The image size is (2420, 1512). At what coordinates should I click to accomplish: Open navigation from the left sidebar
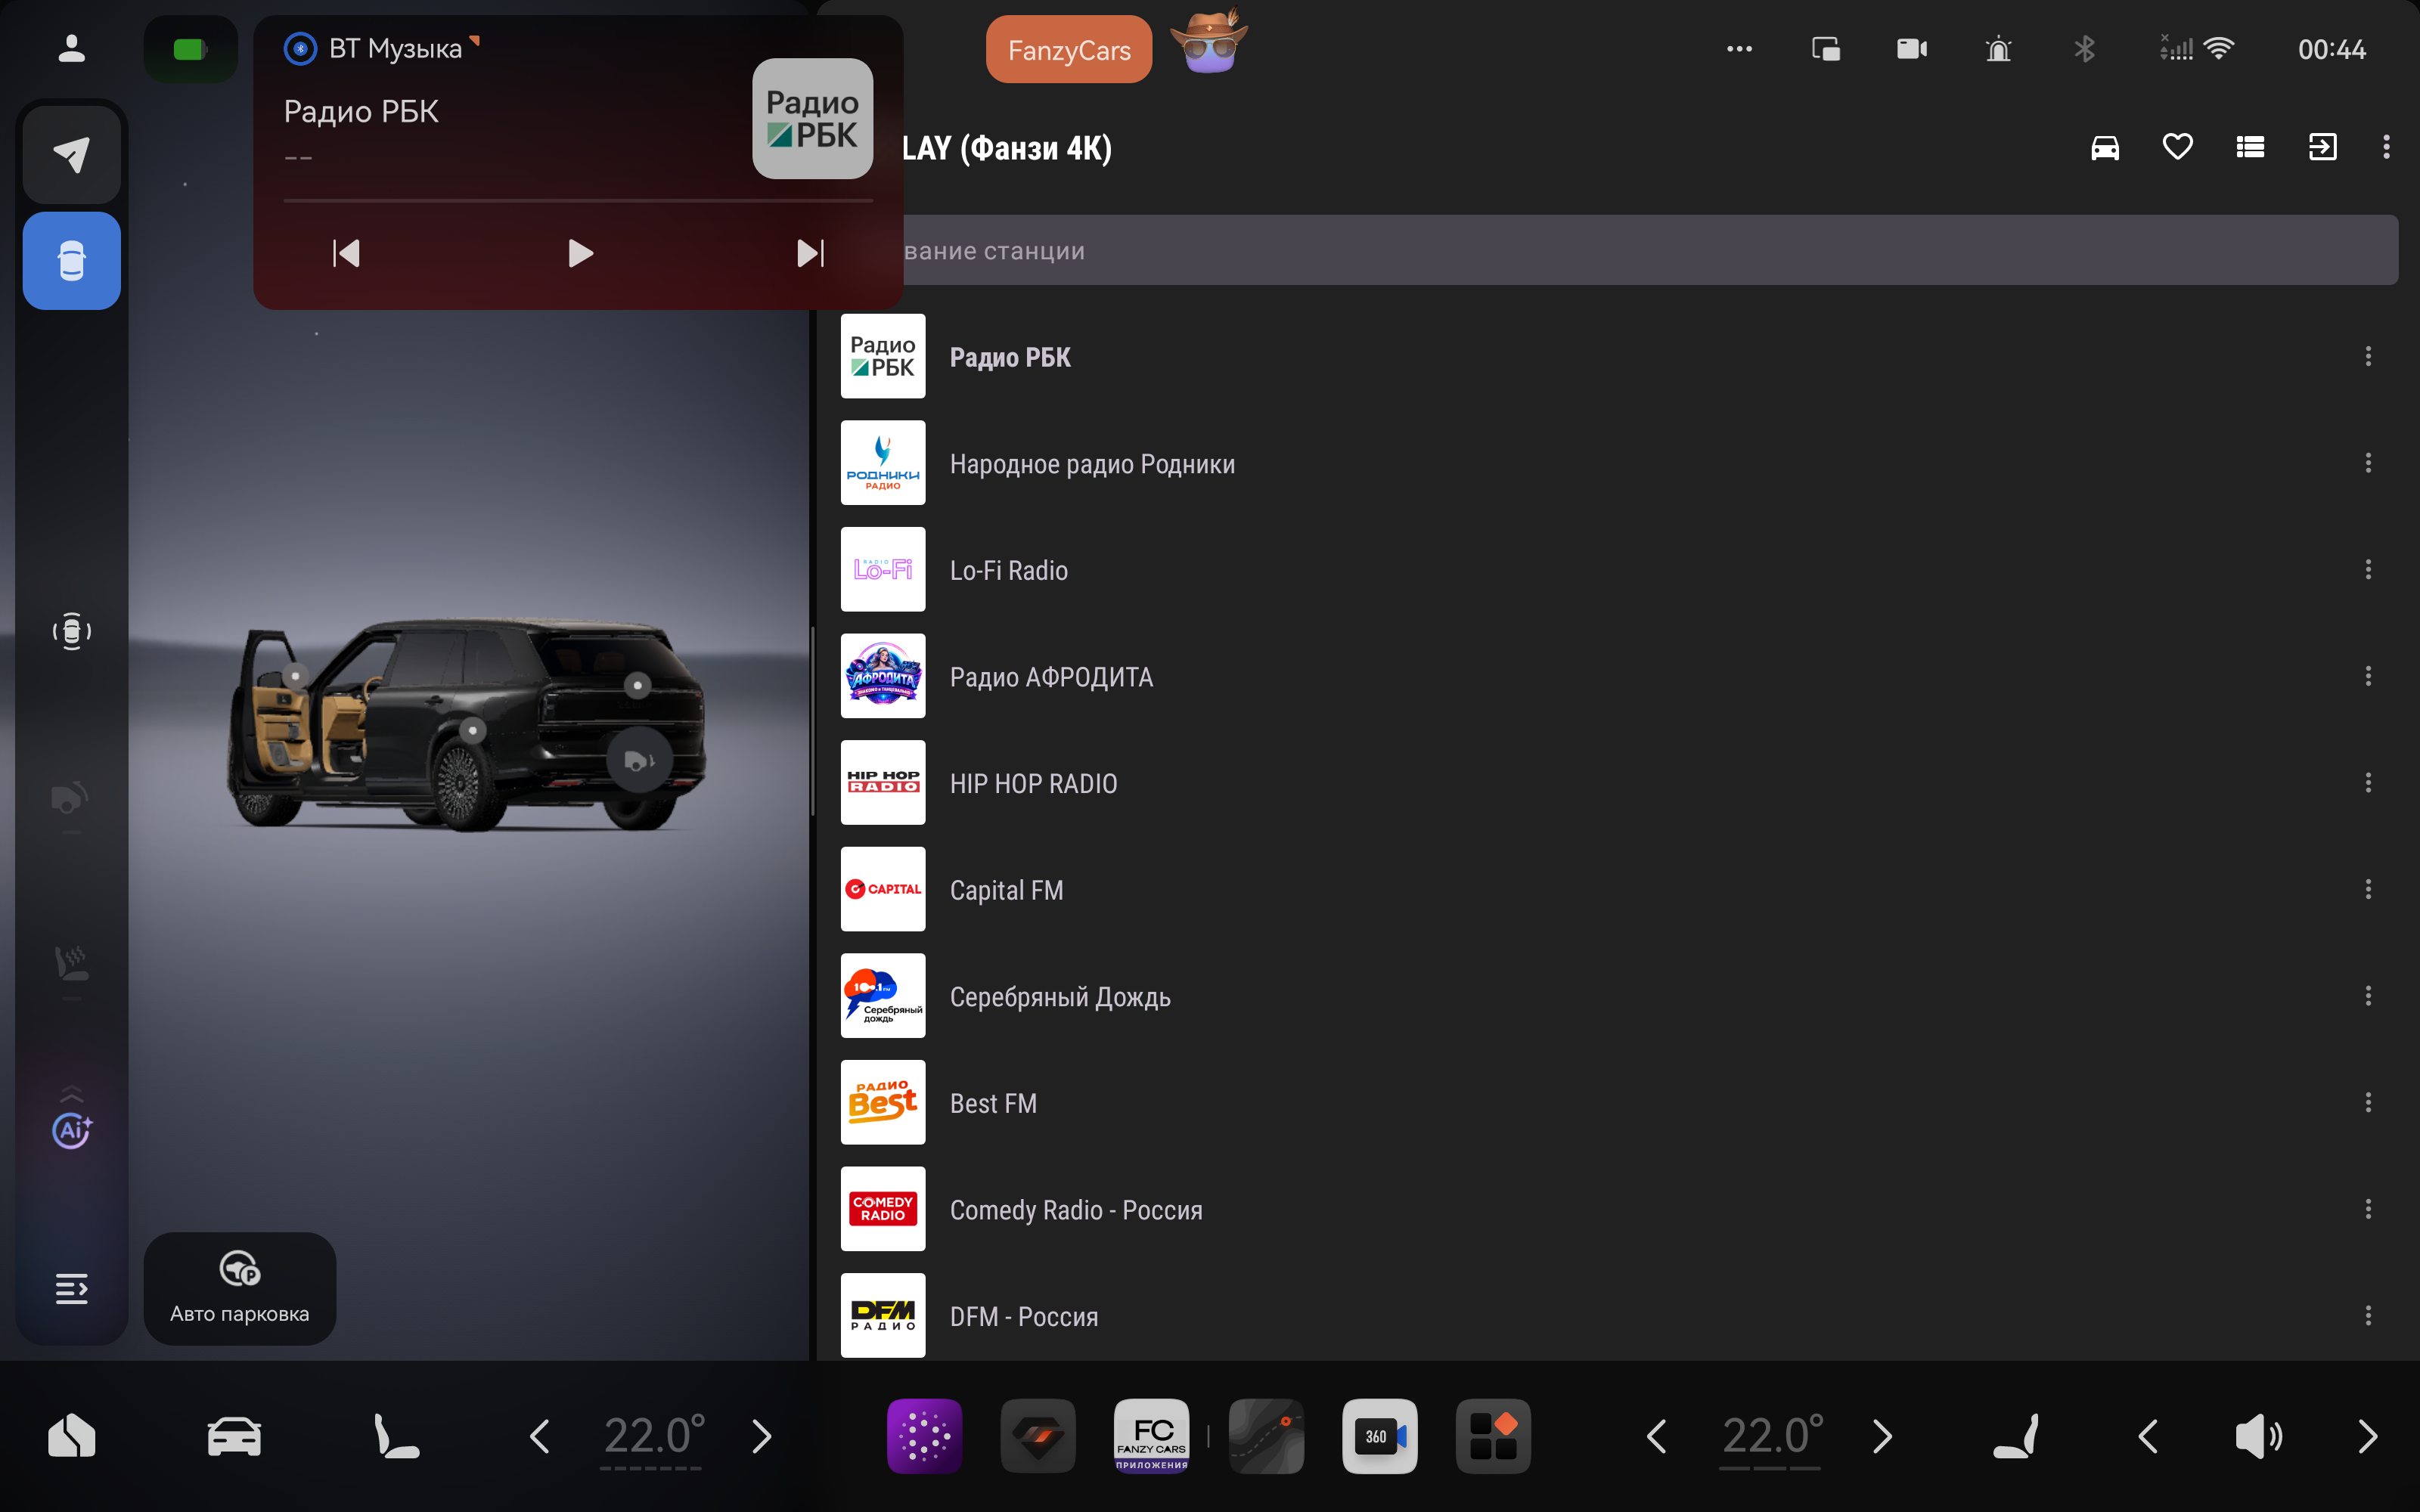tap(72, 154)
